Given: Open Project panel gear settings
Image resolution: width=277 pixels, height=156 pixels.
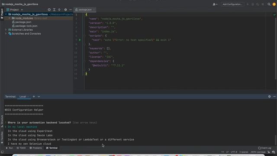Looking at the screenshot, I should coord(65,10).
